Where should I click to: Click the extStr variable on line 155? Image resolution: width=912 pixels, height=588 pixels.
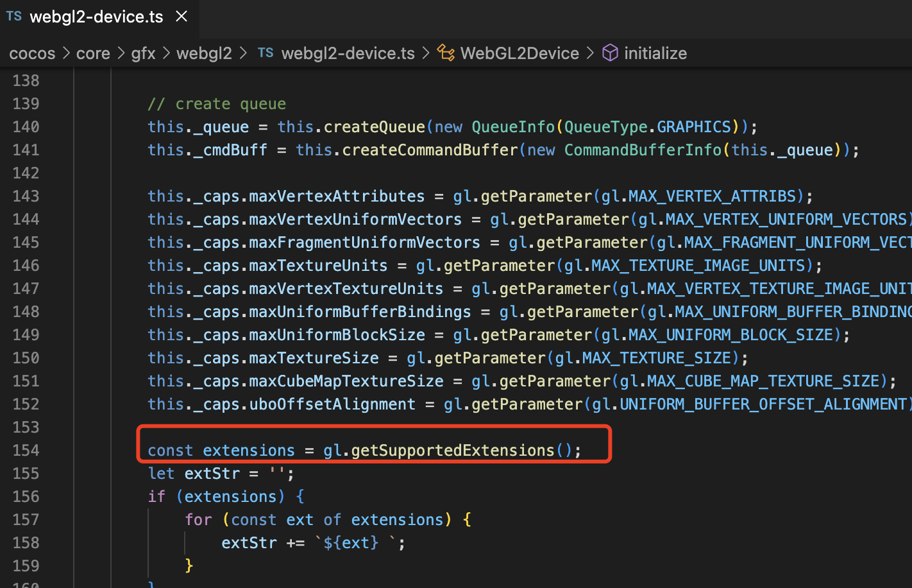pyautogui.click(x=212, y=473)
